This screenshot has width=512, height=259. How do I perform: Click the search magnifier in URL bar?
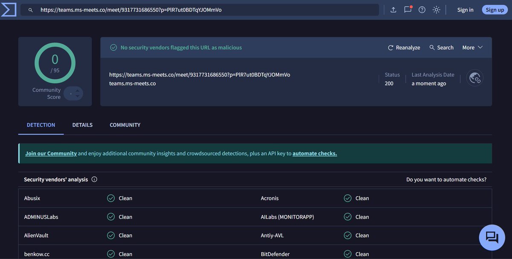point(31,10)
